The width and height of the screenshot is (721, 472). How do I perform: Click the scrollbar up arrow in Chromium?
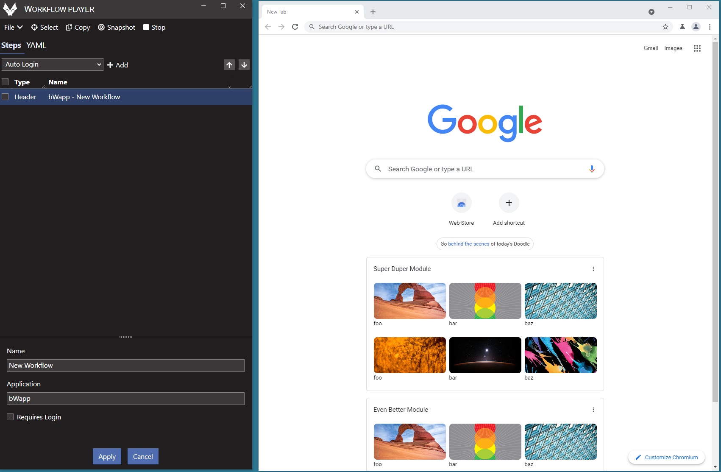(x=715, y=39)
